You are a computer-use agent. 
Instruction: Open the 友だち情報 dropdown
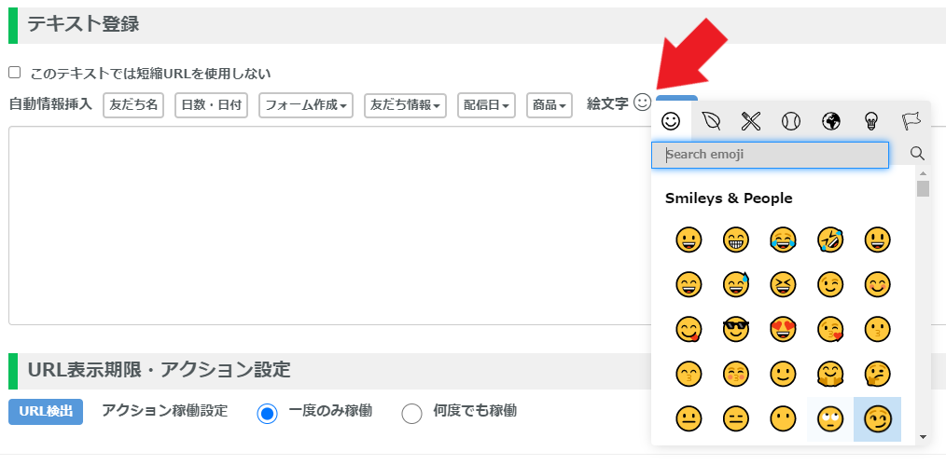406,104
